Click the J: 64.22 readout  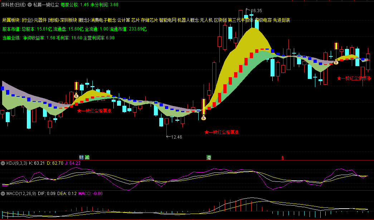click(x=73, y=163)
